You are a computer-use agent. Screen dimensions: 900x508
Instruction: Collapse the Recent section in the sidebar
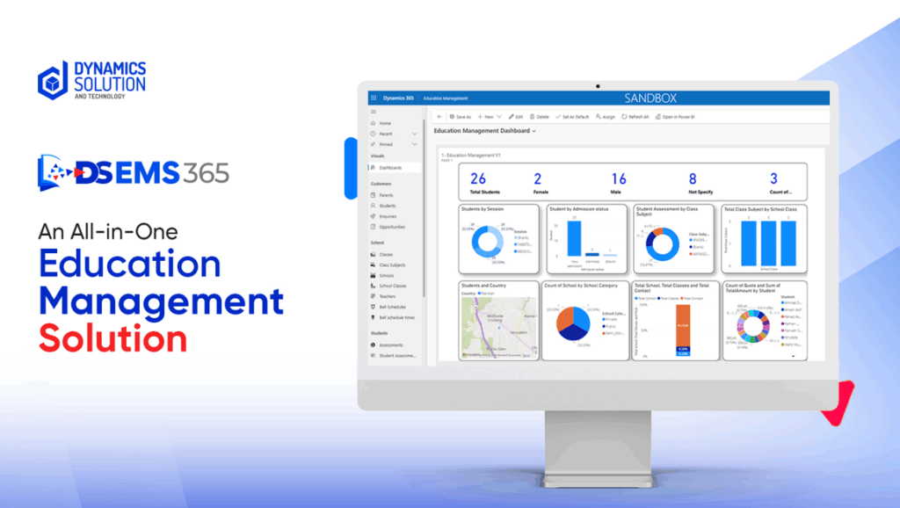(416, 134)
